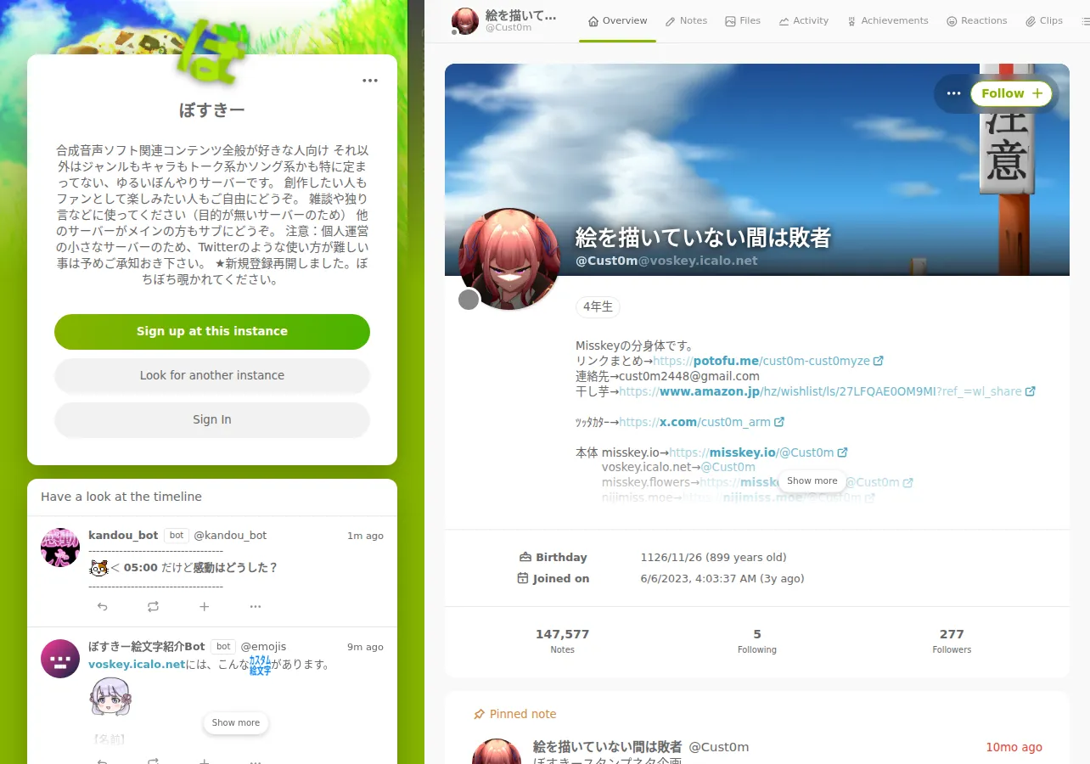Open the voskey.icalo.net @Cust0m mention
This screenshot has height=764, width=1090.
tap(728, 467)
